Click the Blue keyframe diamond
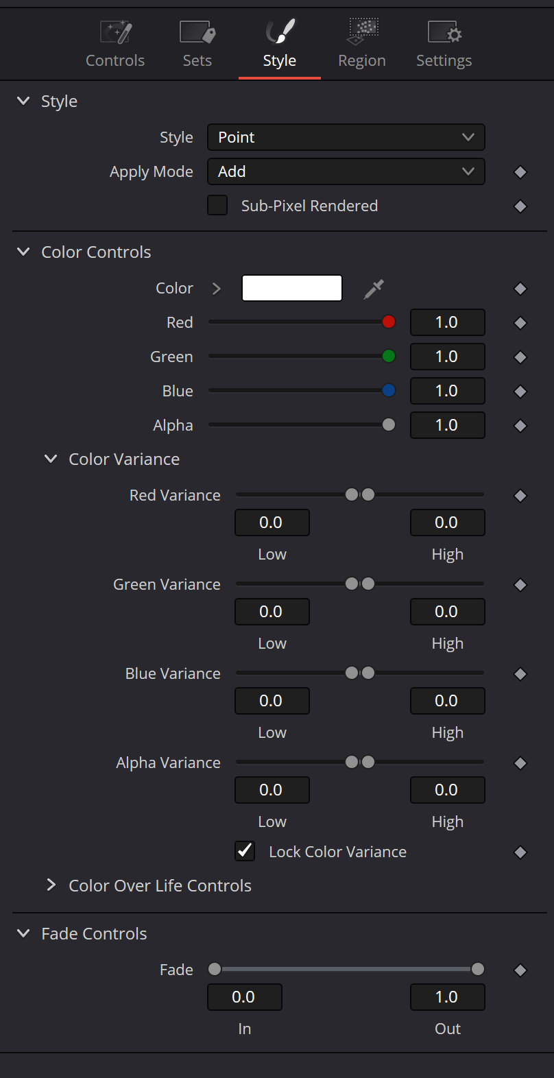Viewport: 554px width, 1078px height. coord(520,392)
